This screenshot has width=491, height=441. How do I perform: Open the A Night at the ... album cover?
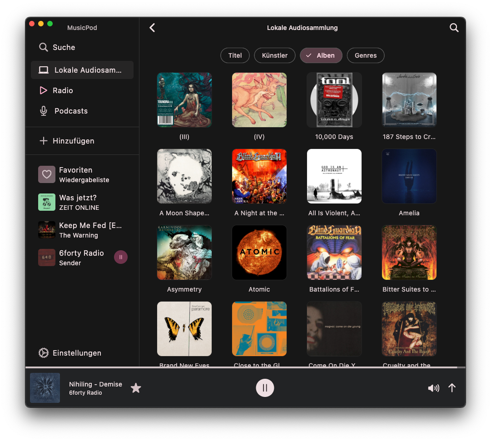pos(259,176)
